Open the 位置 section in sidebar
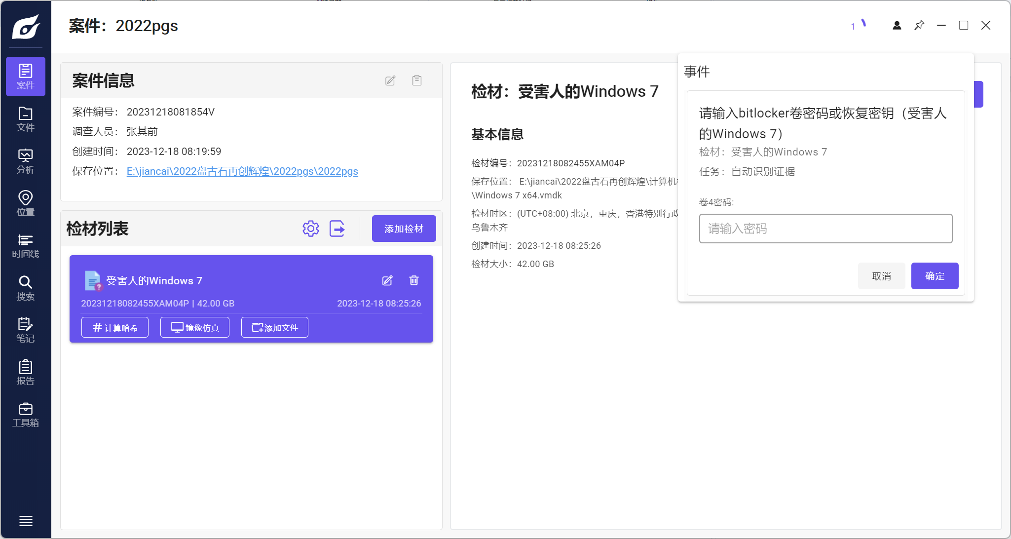The image size is (1011, 539). click(26, 203)
